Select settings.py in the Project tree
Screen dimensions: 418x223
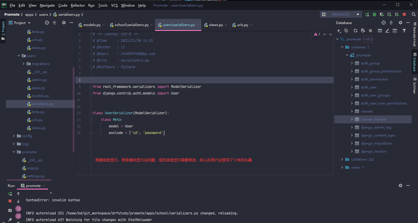click(36, 176)
